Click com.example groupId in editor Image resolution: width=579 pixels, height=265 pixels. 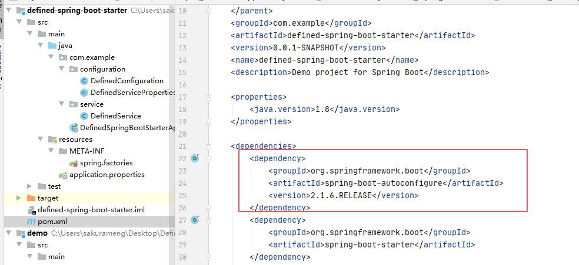coord(299,23)
